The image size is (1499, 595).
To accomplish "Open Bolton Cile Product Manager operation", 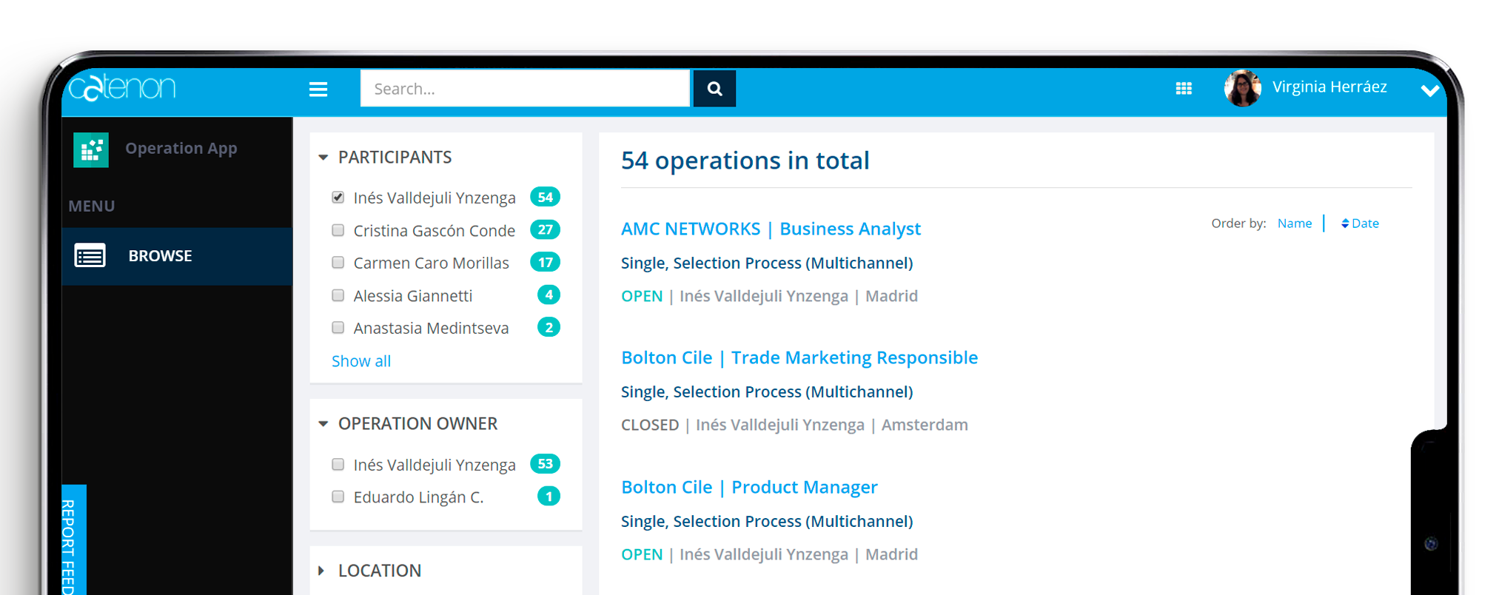I will (x=749, y=488).
